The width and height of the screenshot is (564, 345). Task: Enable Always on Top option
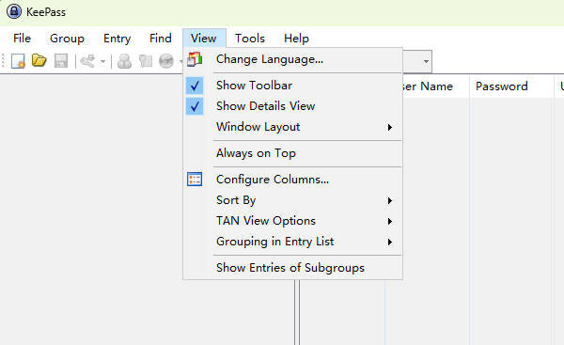point(292,153)
